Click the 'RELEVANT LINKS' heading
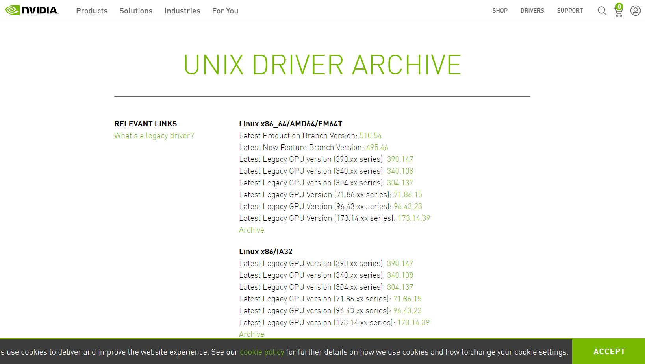Screen dimensions: 645x364 (146, 124)
